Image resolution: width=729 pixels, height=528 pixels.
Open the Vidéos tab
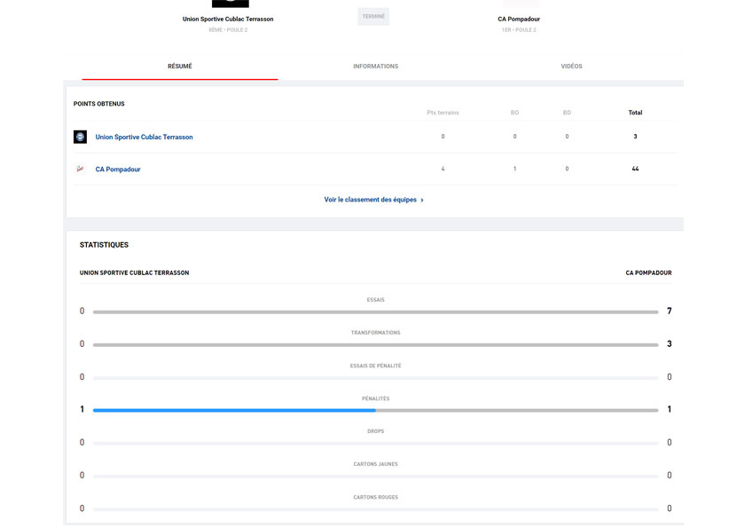[x=571, y=67]
